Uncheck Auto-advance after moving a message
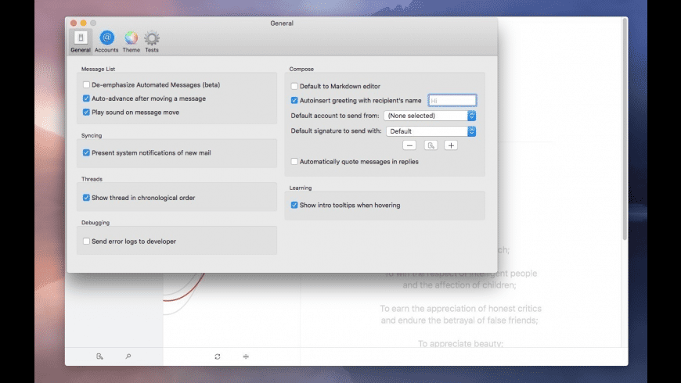 (x=86, y=98)
